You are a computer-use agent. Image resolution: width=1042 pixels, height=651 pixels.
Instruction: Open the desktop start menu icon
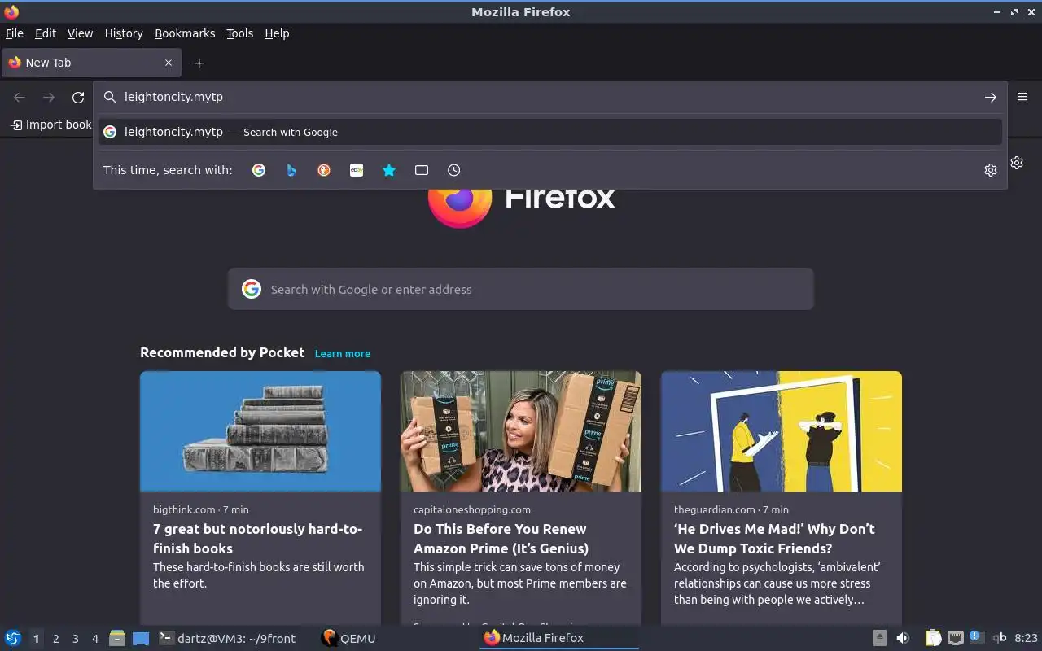point(13,638)
